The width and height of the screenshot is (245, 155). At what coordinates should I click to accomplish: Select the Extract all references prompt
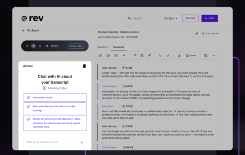[55, 123]
